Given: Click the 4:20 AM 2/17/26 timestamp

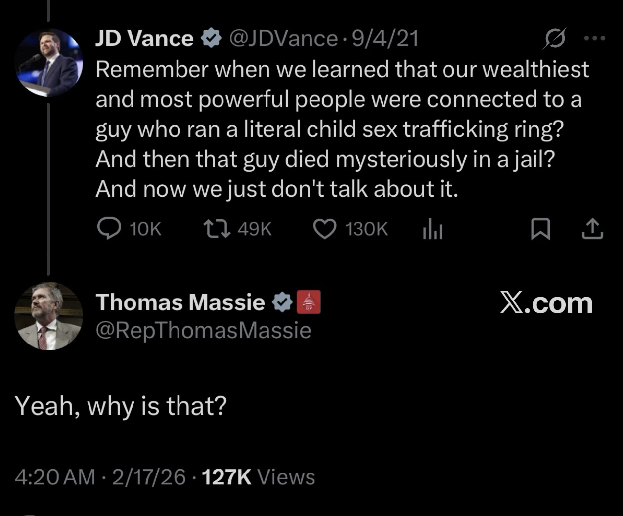Looking at the screenshot, I should point(100,477).
